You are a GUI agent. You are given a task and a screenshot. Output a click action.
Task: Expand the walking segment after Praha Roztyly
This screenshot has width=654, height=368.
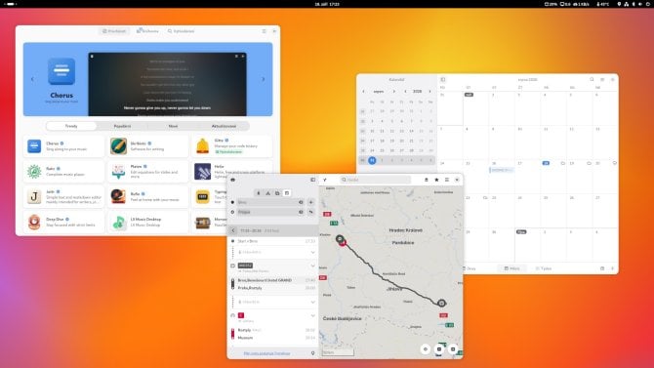point(312,302)
